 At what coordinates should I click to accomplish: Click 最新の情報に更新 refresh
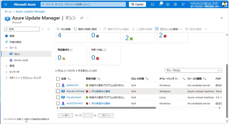[x=85, y=29]
